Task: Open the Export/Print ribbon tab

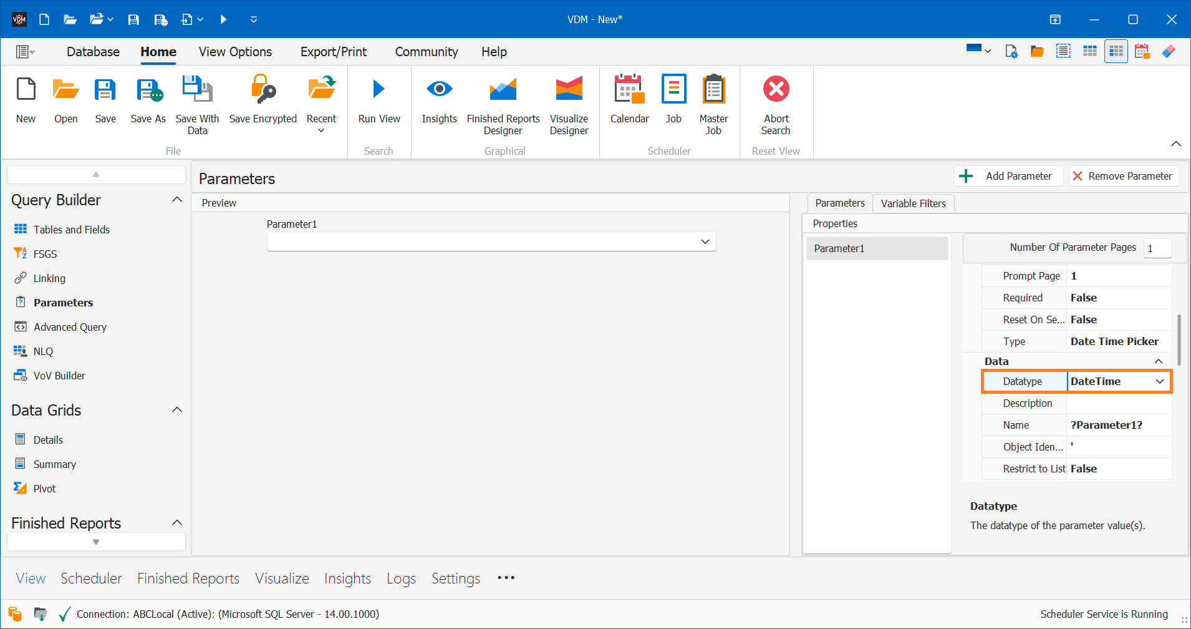Action: point(334,52)
